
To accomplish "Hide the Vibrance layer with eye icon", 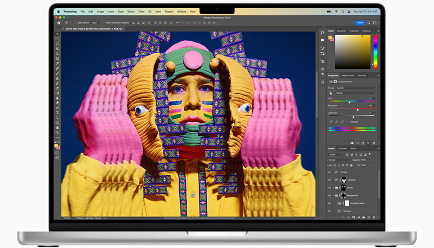I will pos(330,180).
